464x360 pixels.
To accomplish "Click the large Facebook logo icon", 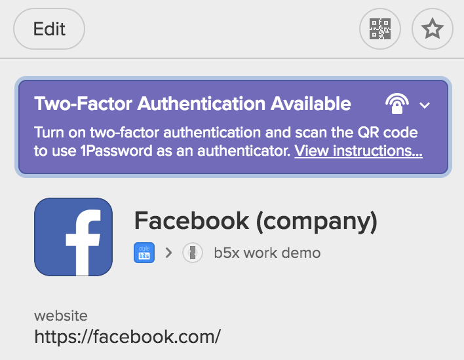I will [x=73, y=237].
